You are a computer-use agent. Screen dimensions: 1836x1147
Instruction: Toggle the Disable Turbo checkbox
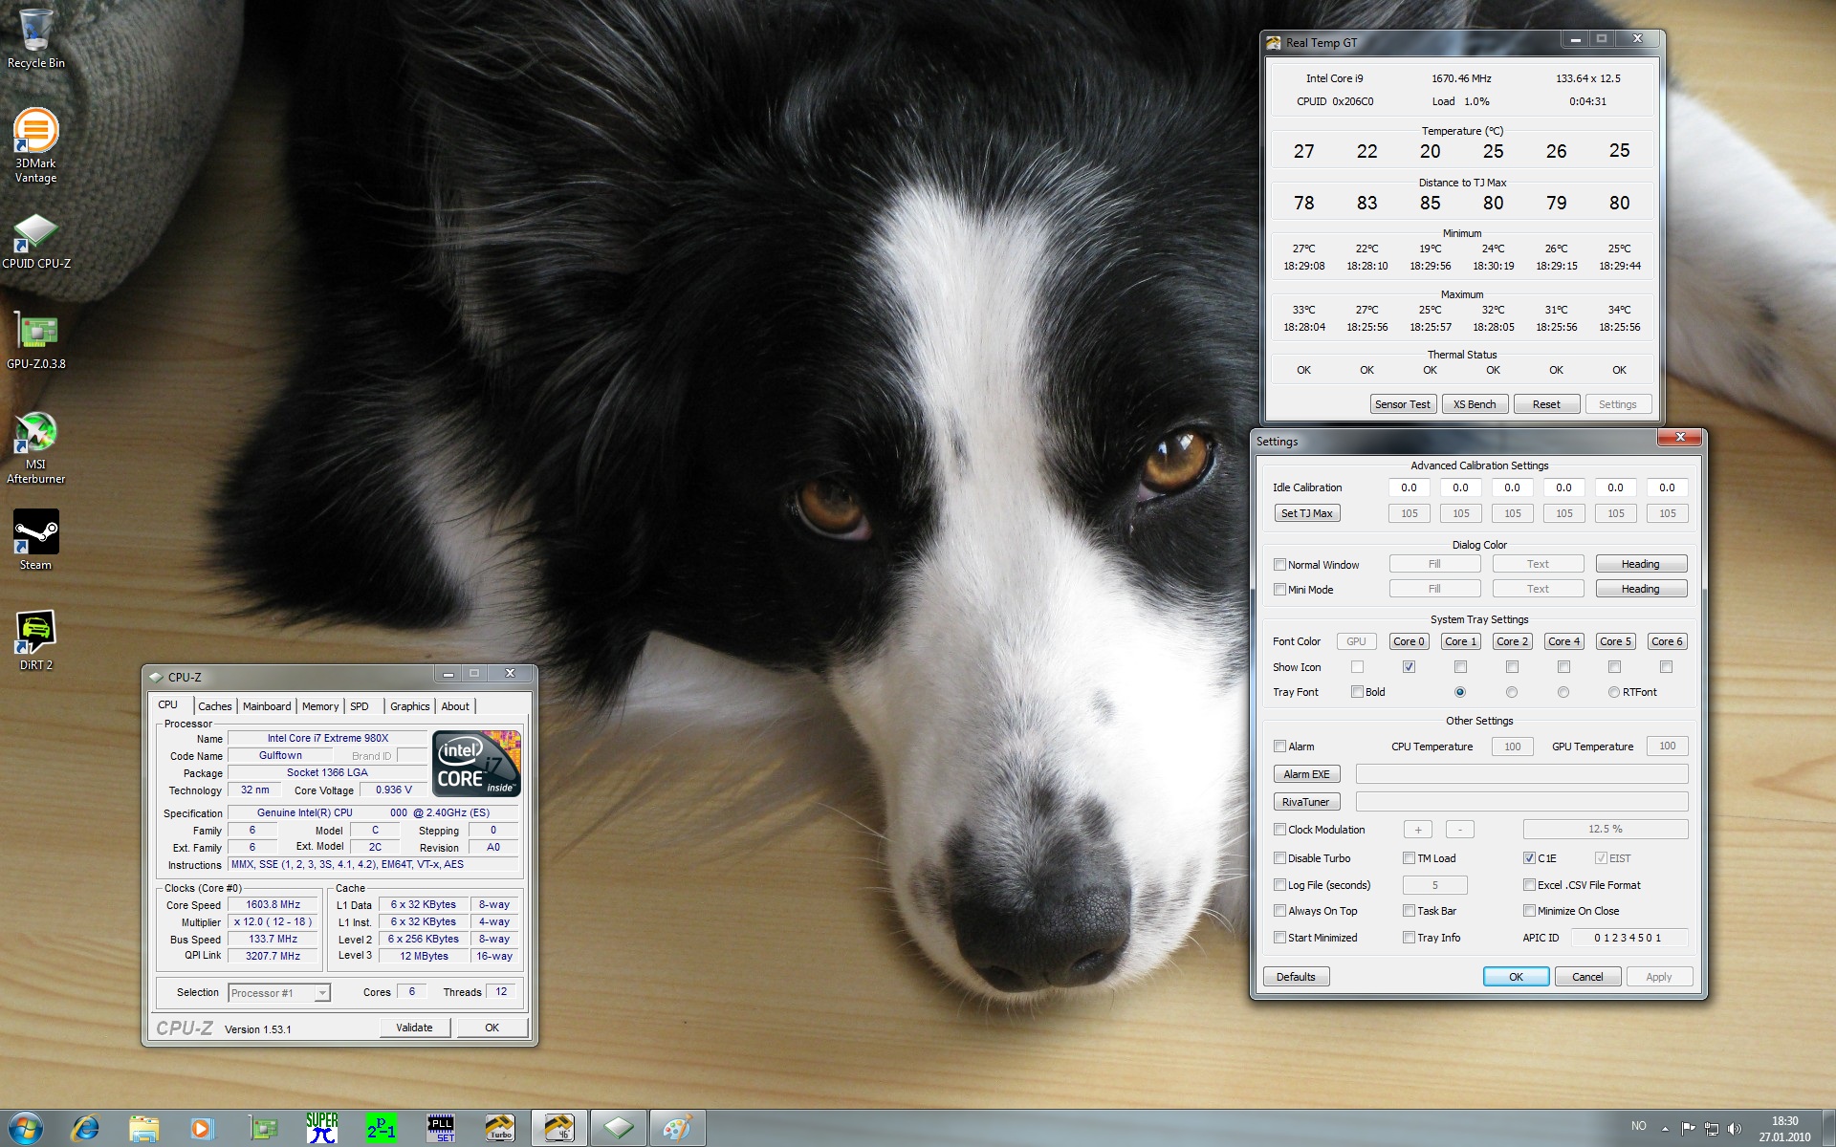[1279, 858]
